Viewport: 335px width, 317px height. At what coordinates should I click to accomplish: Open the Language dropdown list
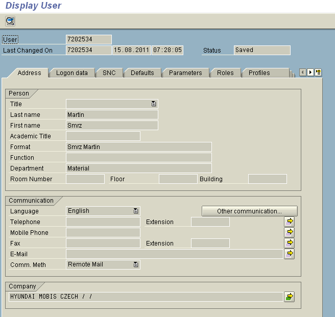[136, 211]
